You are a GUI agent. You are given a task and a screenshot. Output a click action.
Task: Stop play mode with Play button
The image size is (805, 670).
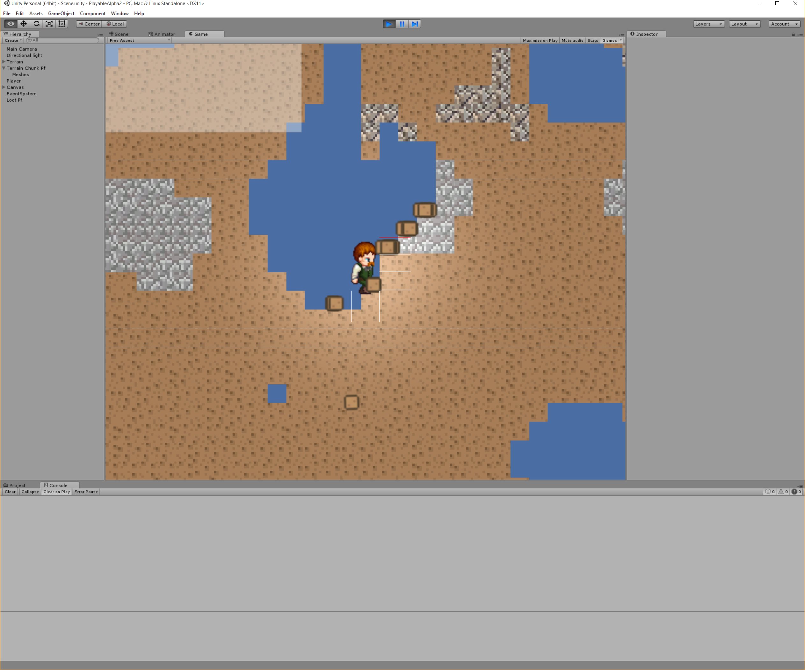tap(389, 24)
